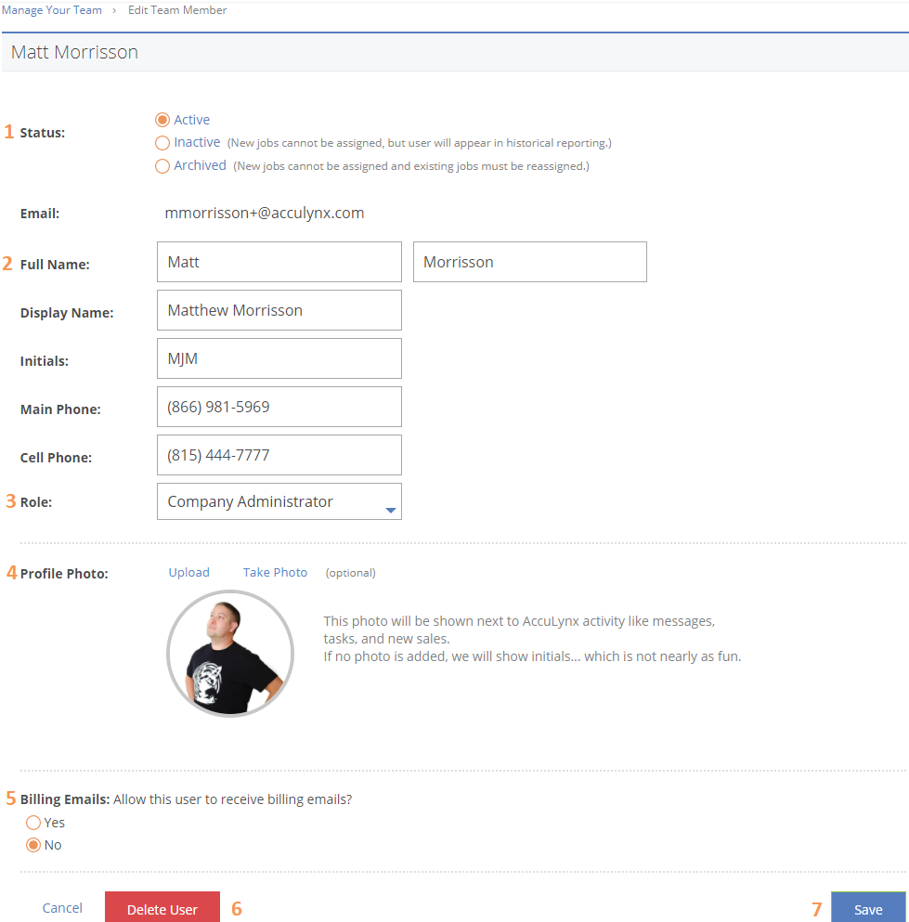Set status to Inactive
The height and width of the screenshot is (922, 909).
point(162,143)
